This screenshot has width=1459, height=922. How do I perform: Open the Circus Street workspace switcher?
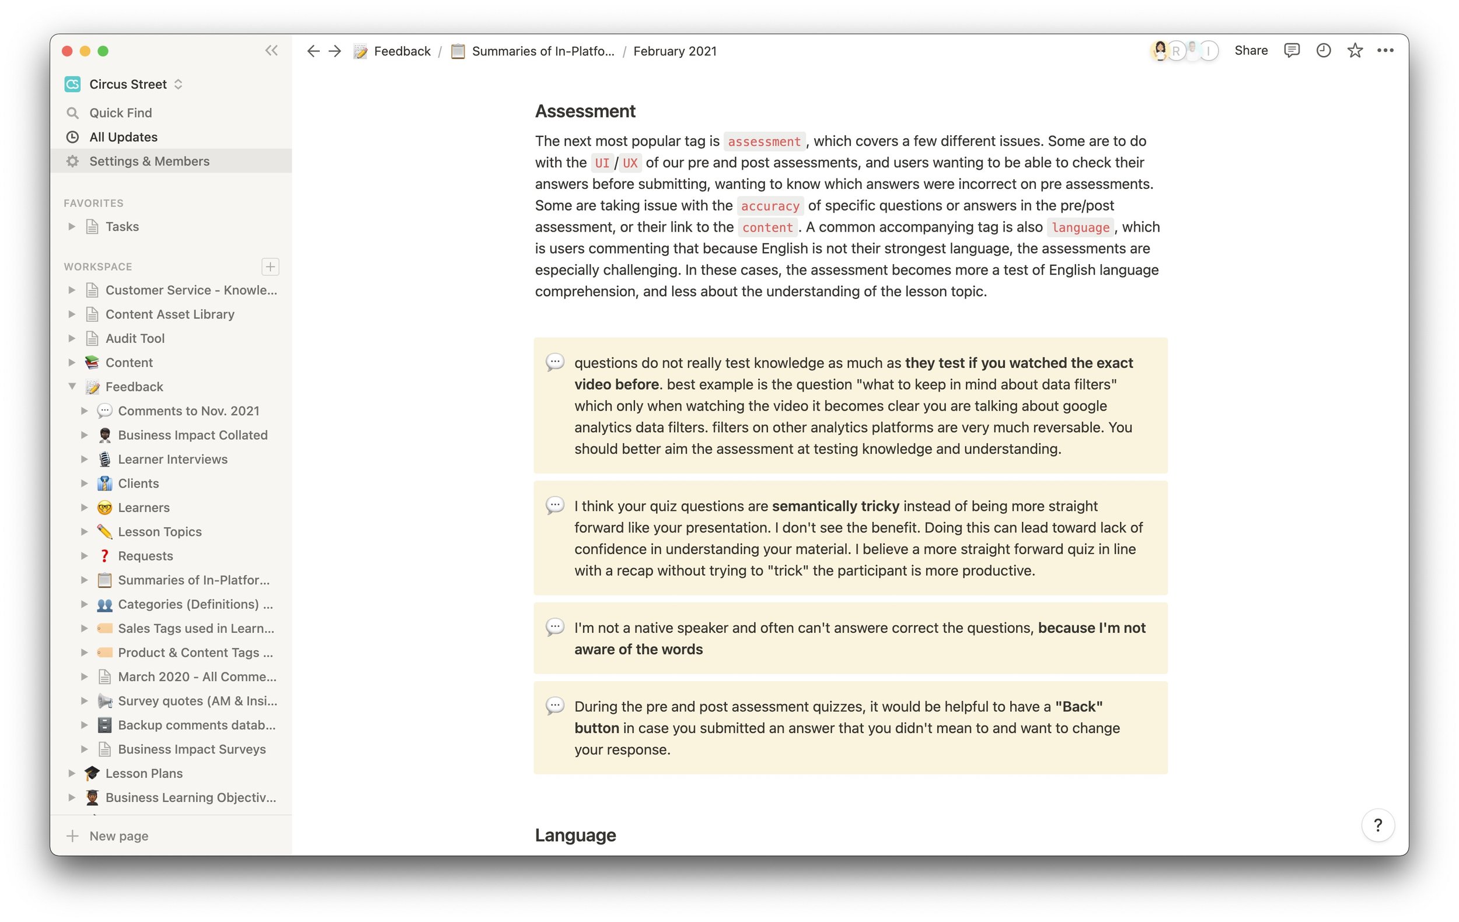[x=124, y=84]
